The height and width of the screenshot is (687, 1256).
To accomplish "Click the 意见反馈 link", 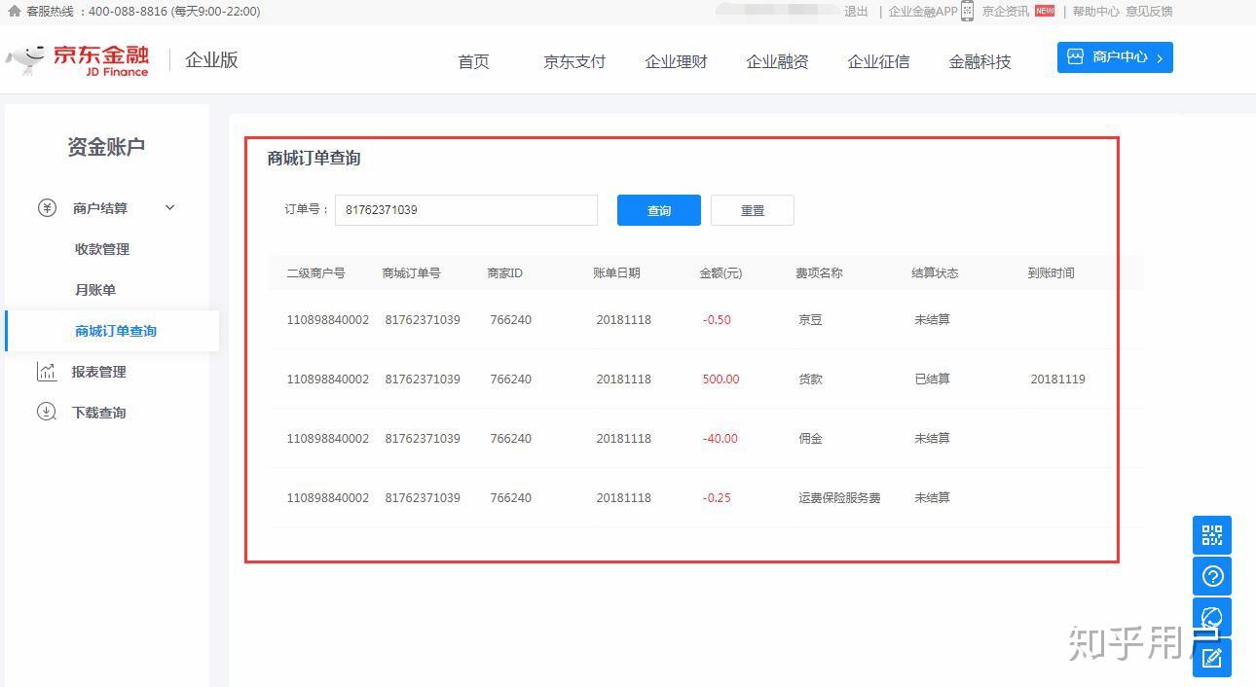I will (x=1149, y=11).
